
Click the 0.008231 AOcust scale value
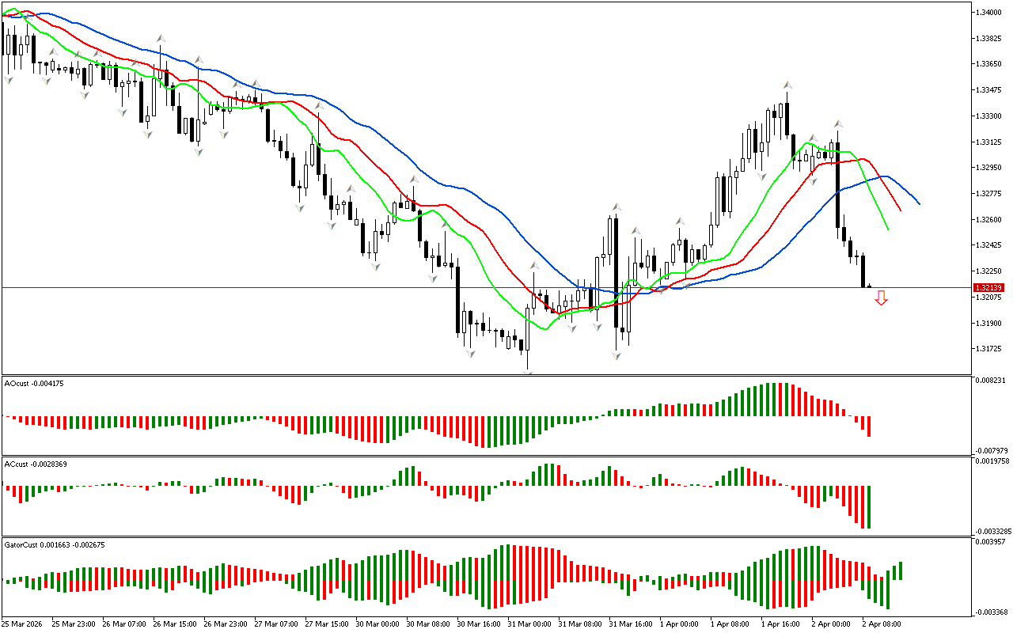[x=989, y=381]
